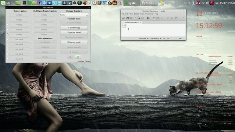Click inside the gedit text editing area
The height and width of the screenshot is (132, 235).
point(153,30)
